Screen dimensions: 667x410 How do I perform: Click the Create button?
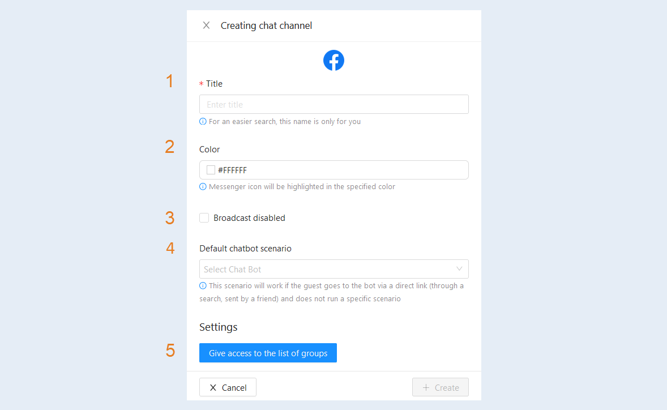[441, 387]
